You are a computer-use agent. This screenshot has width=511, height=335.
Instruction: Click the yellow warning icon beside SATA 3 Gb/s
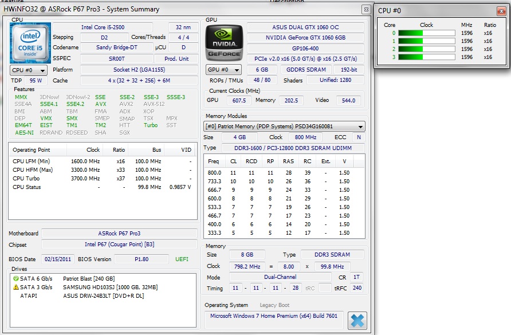16,287
